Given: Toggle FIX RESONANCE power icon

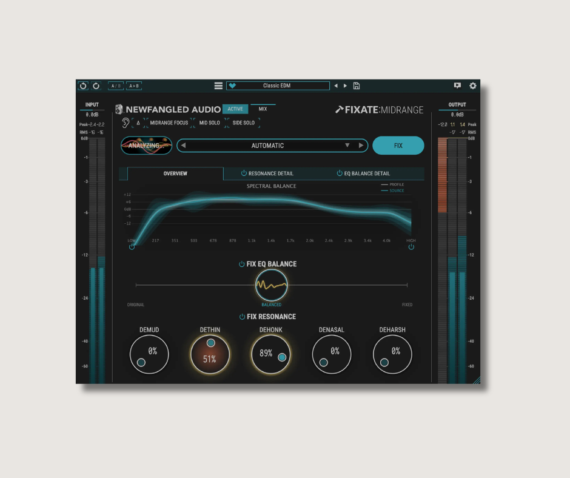Looking at the screenshot, I should [x=242, y=317].
